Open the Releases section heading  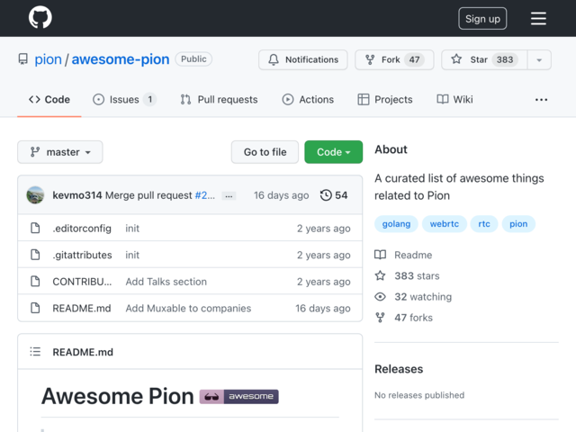(x=399, y=369)
